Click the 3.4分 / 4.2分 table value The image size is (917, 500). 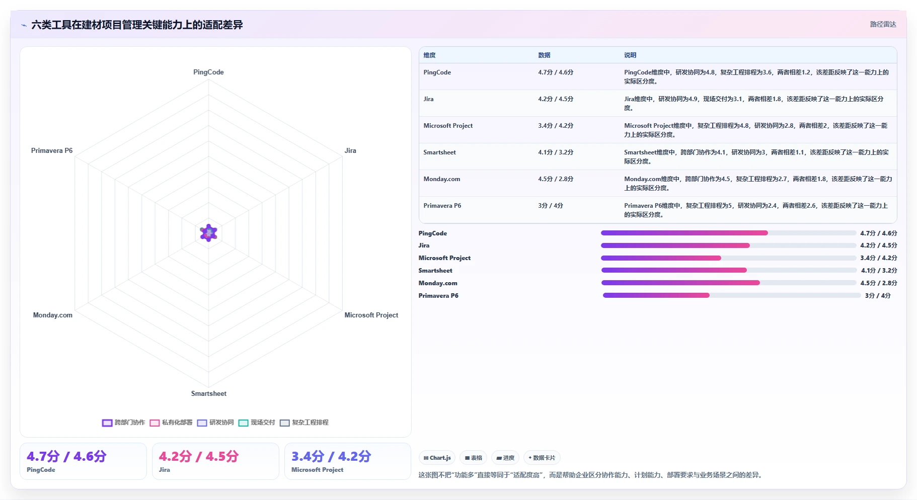coord(556,126)
